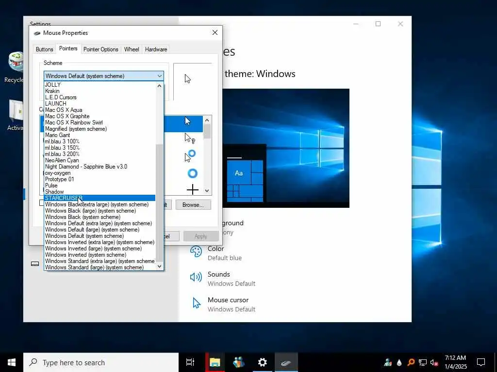Choose Windows Black (extra large) scheme
Screen dimensions: 497x372
[x=99, y=204]
